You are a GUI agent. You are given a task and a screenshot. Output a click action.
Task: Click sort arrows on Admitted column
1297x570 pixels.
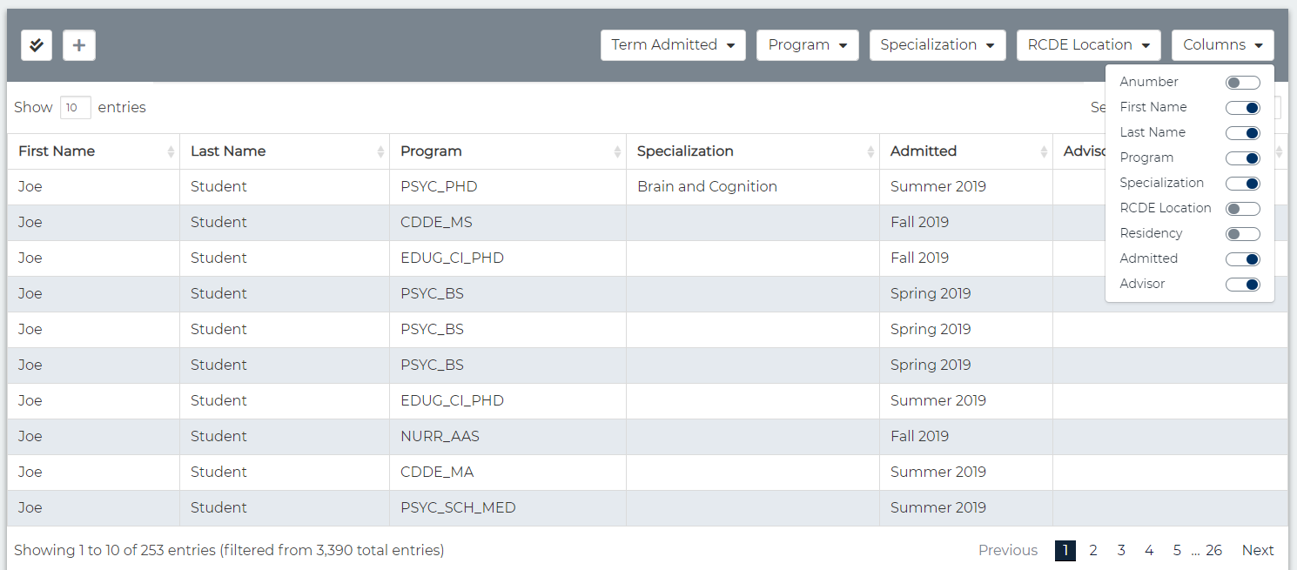(x=1044, y=152)
